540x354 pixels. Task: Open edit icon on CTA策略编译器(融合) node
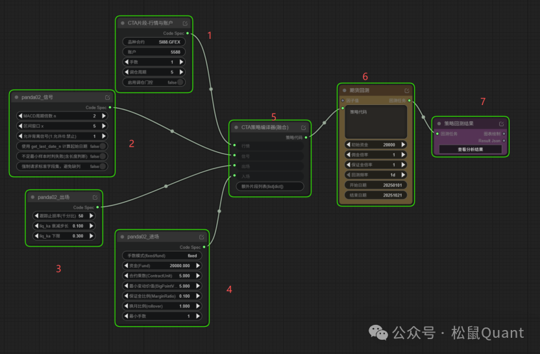(x=303, y=128)
